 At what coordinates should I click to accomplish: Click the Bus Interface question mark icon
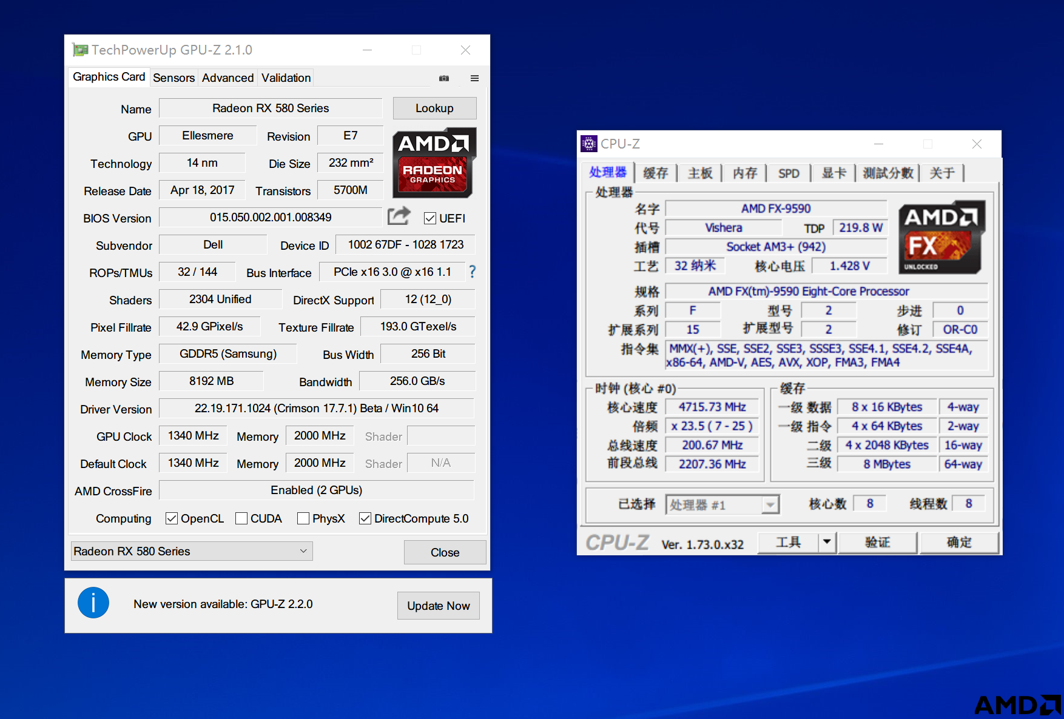(473, 272)
